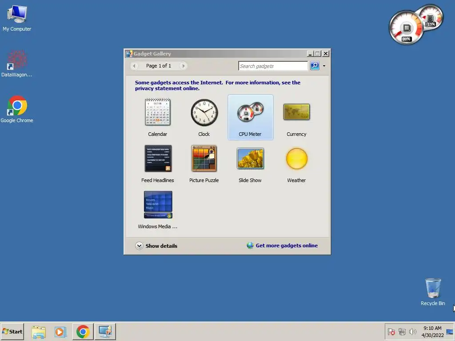
Task: Select the Currency gadget icon
Action: (x=296, y=112)
